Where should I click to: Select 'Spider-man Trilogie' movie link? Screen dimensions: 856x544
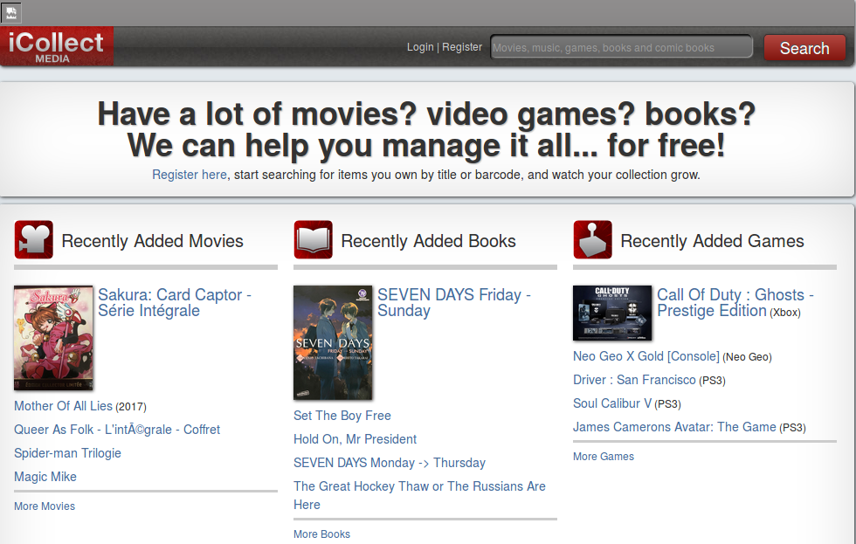point(68,453)
